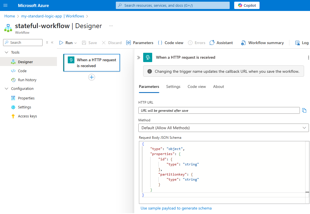Open Copilot from the top bar

247,5
